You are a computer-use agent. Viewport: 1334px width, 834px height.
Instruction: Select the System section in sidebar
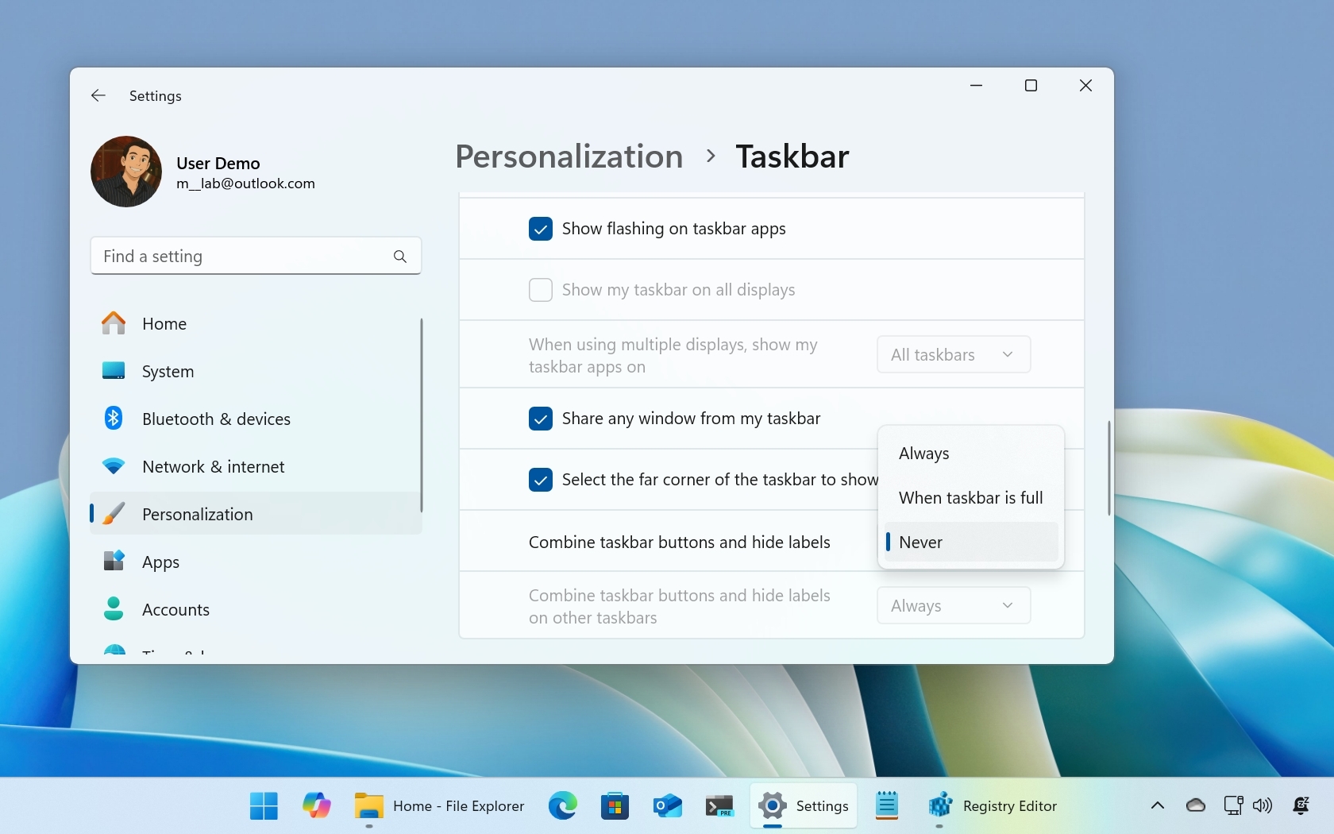tap(168, 371)
